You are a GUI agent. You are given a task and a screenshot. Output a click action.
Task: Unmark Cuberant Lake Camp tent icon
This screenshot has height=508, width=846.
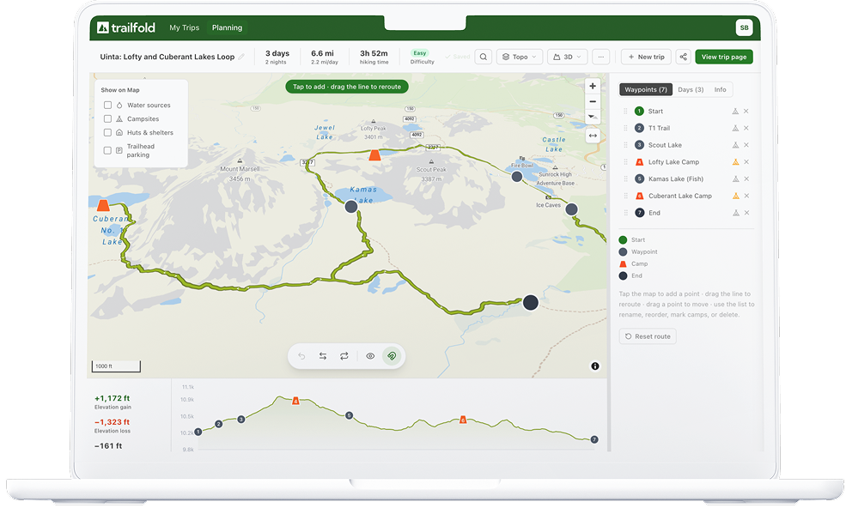[735, 196]
